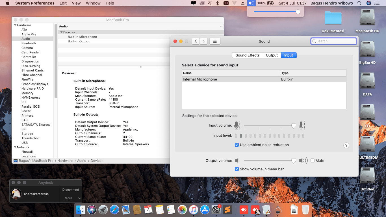Open Mail stamp icon in Dock
Image resolution: width=386 pixels, height=217 pixels.
126,210
